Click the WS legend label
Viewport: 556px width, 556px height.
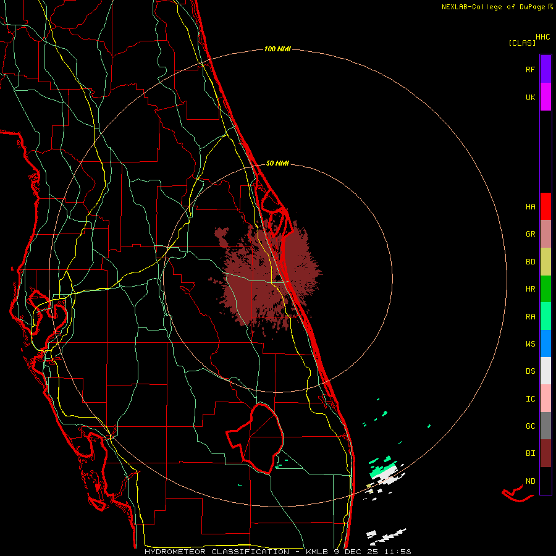(x=530, y=343)
